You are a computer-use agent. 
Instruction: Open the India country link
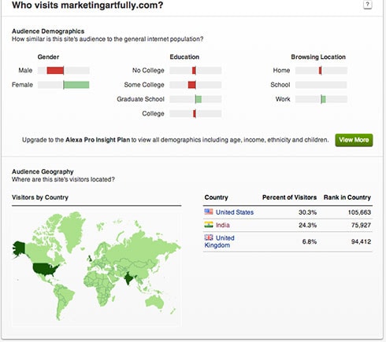click(x=223, y=225)
